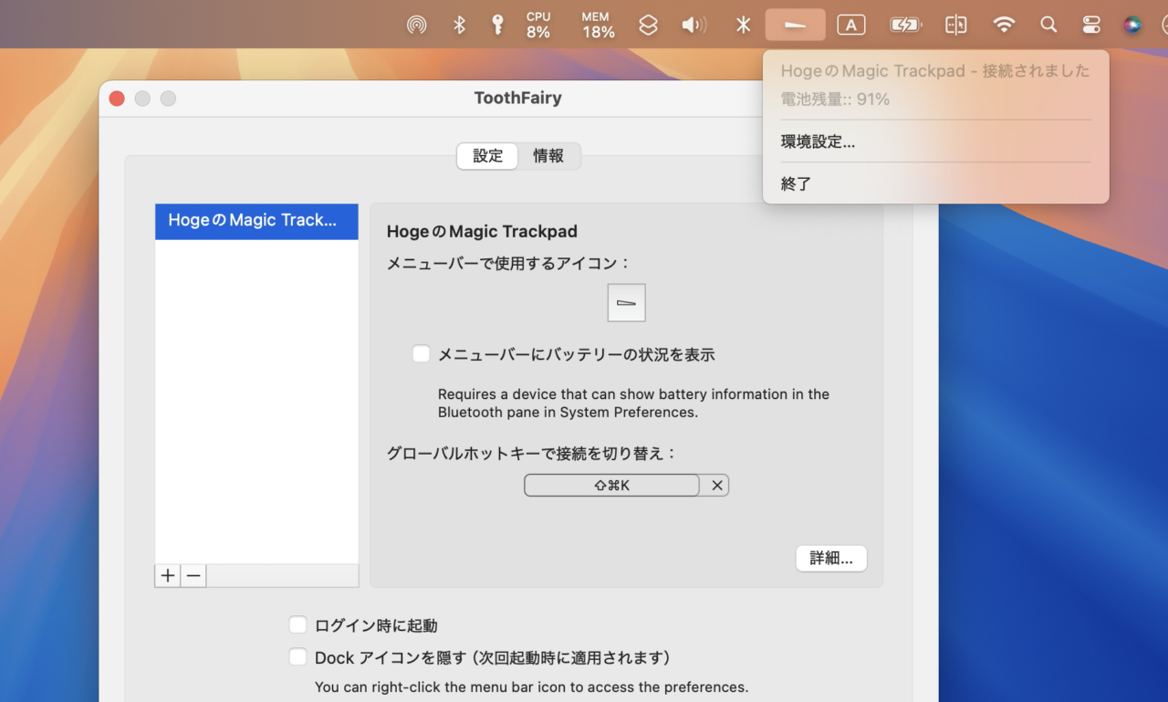1168x702 pixels.
Task: Click the AirDrop icon in menu bar
Action: tap(417, 25)
